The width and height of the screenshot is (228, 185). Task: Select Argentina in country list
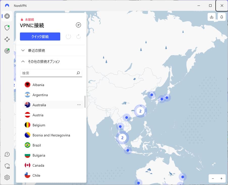[53, 95]
